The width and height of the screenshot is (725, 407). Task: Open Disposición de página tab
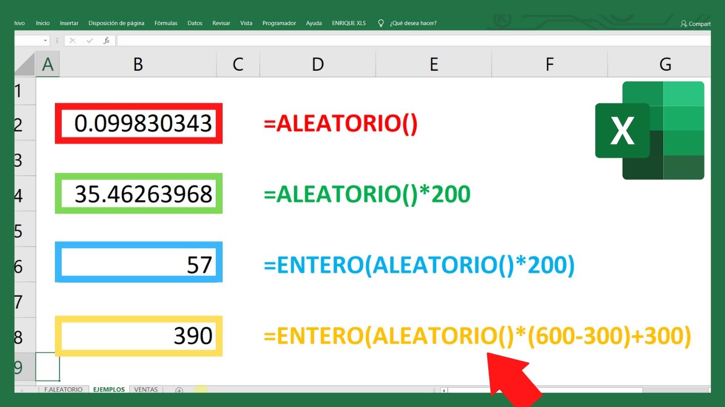[116, 23]
